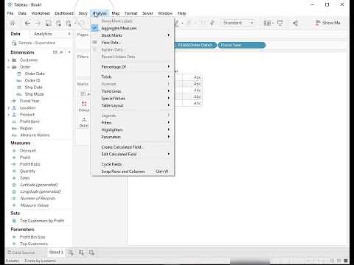The width and height of the screenshot is (354, 265).
Task: Select Cycle Fields
Action: (133, 164)
